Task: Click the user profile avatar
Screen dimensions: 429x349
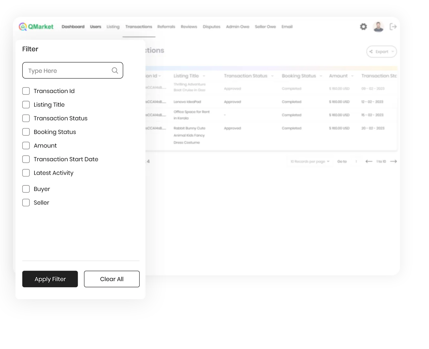Action: coord(378,27)
